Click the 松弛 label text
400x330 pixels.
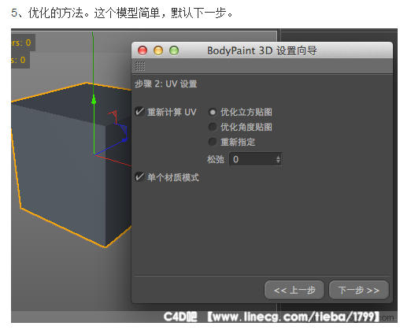point(216,159)
